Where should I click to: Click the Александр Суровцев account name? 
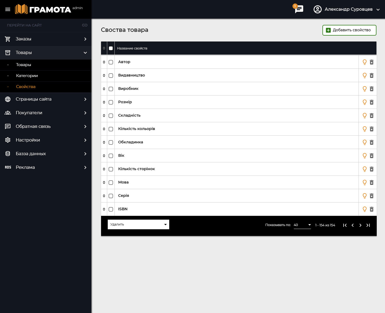(349, 9)
